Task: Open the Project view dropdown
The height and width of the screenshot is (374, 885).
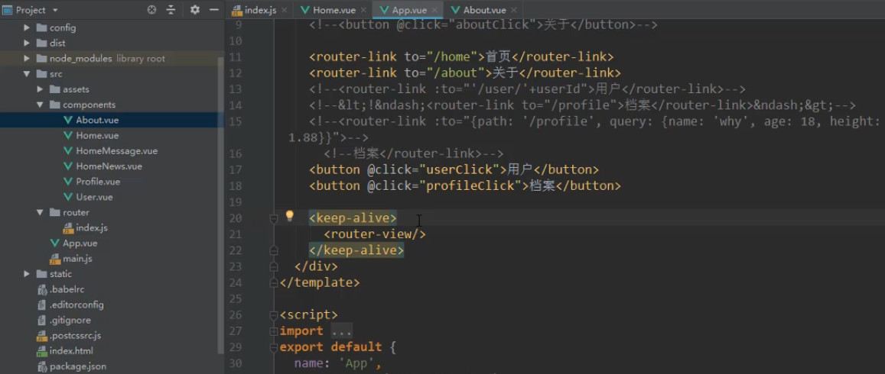Action: pyautogui.click(x=55, y=10)
